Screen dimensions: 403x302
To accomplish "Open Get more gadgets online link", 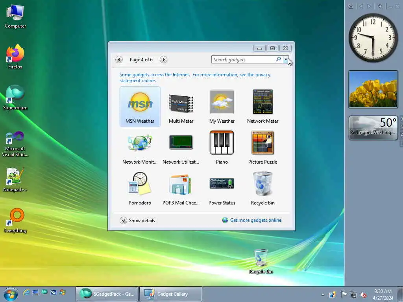I will coord(252,220).
